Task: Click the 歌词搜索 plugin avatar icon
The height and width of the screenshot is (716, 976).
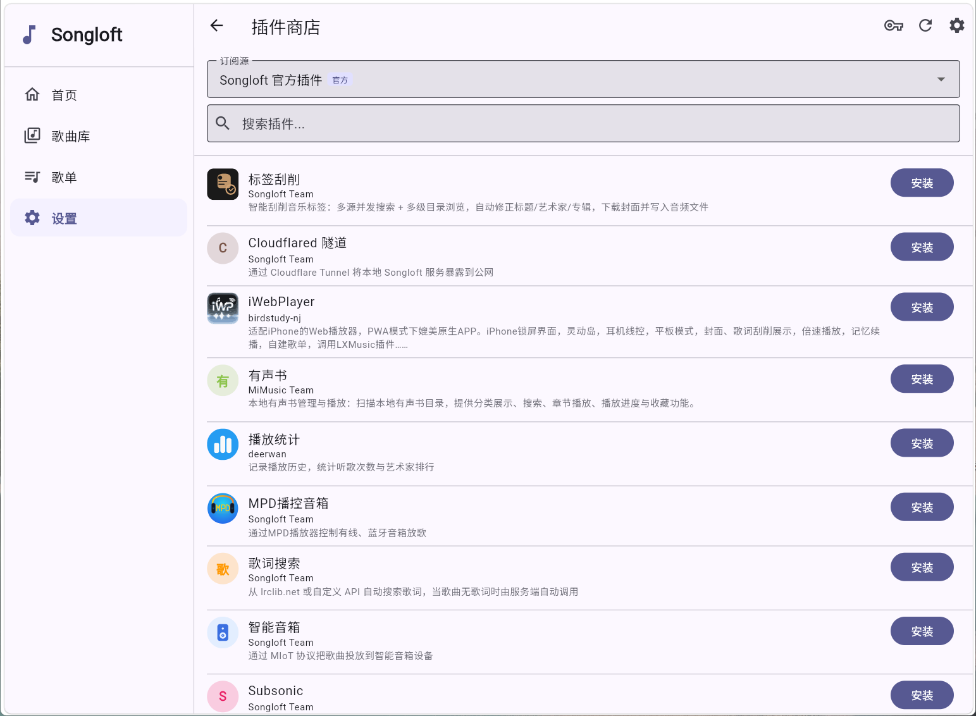Action: (x=223, y=569)
